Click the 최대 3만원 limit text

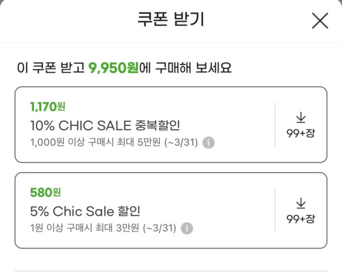pos(127,228)
